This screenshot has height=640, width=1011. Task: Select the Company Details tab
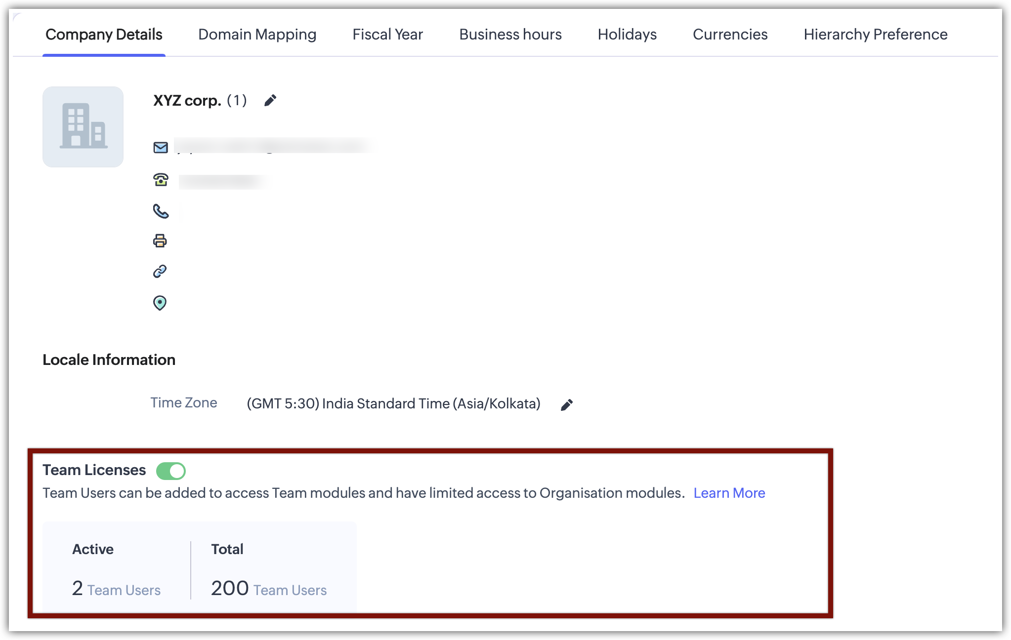(104, 35)
